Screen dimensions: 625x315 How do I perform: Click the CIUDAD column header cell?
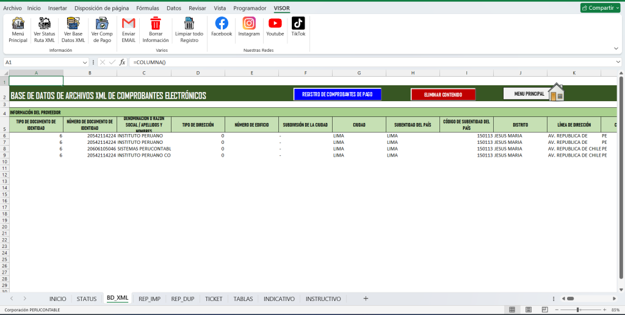pyautogui.click(x=359, y=124)
